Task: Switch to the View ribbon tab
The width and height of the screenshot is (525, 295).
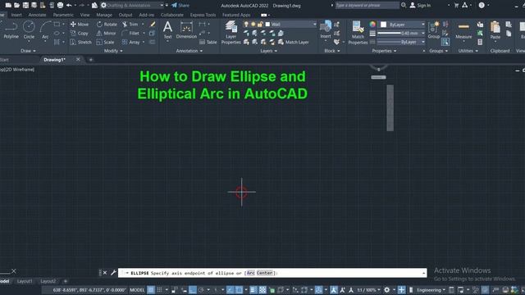Action: pos(85,15)
